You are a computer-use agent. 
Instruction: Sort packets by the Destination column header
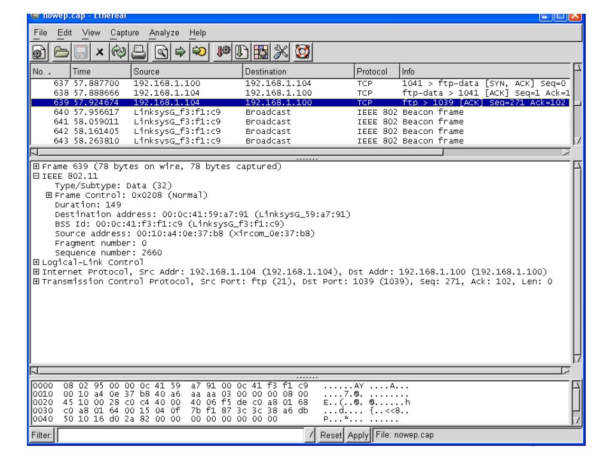coord(299,72)
